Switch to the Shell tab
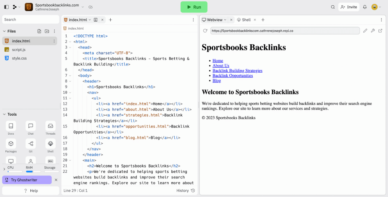The width and height of the screenshot is (388, 197). [246, 20]
